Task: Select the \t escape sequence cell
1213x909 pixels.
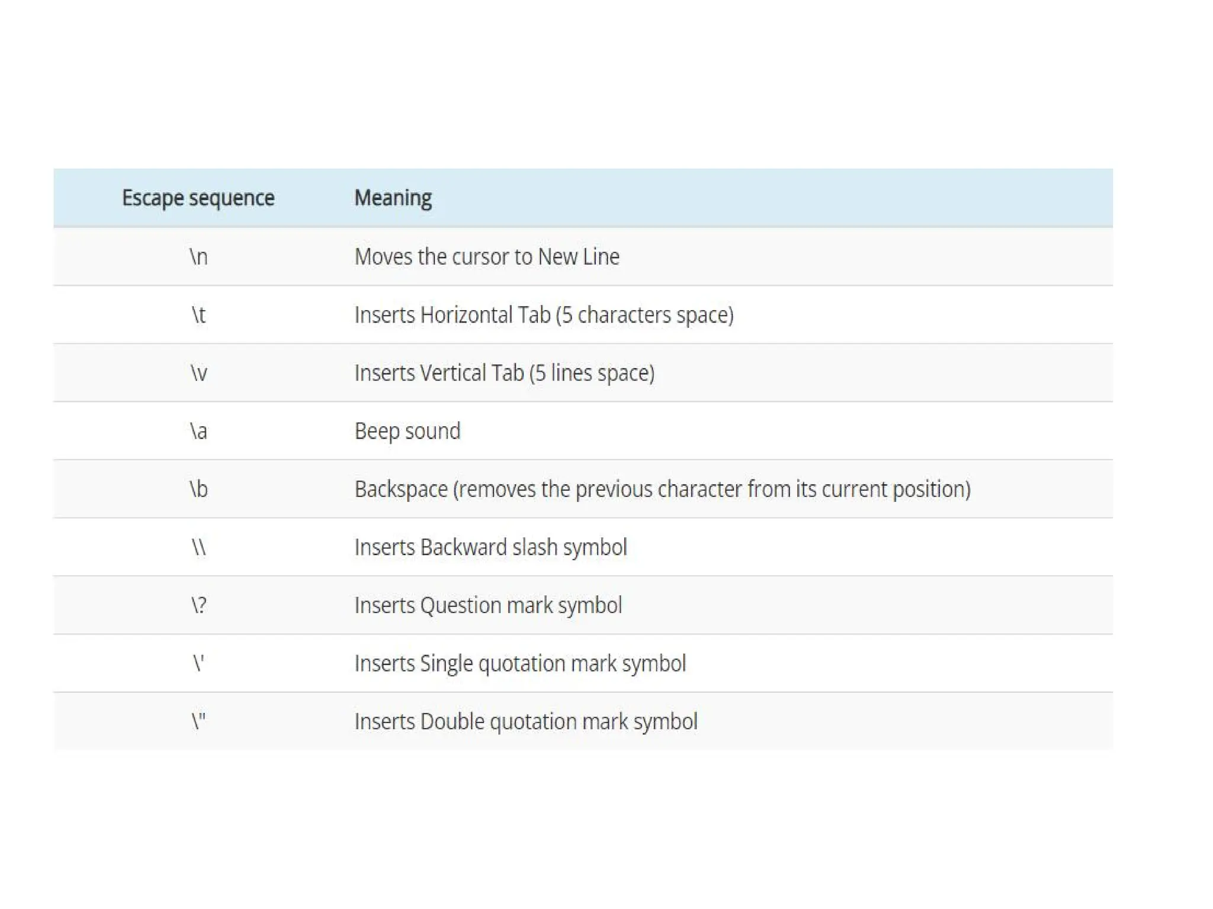Action: click(x=198, y=315)
